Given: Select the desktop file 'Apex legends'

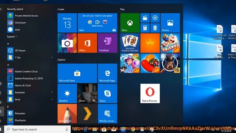Looking at the screenshot, I should point(220,51).
